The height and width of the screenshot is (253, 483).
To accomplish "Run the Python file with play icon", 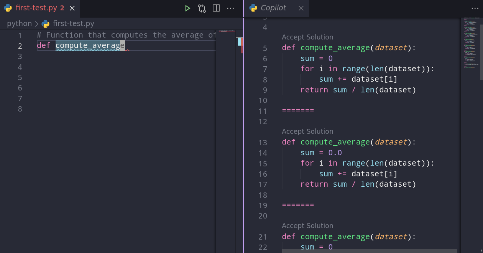I will pos(187,8).
